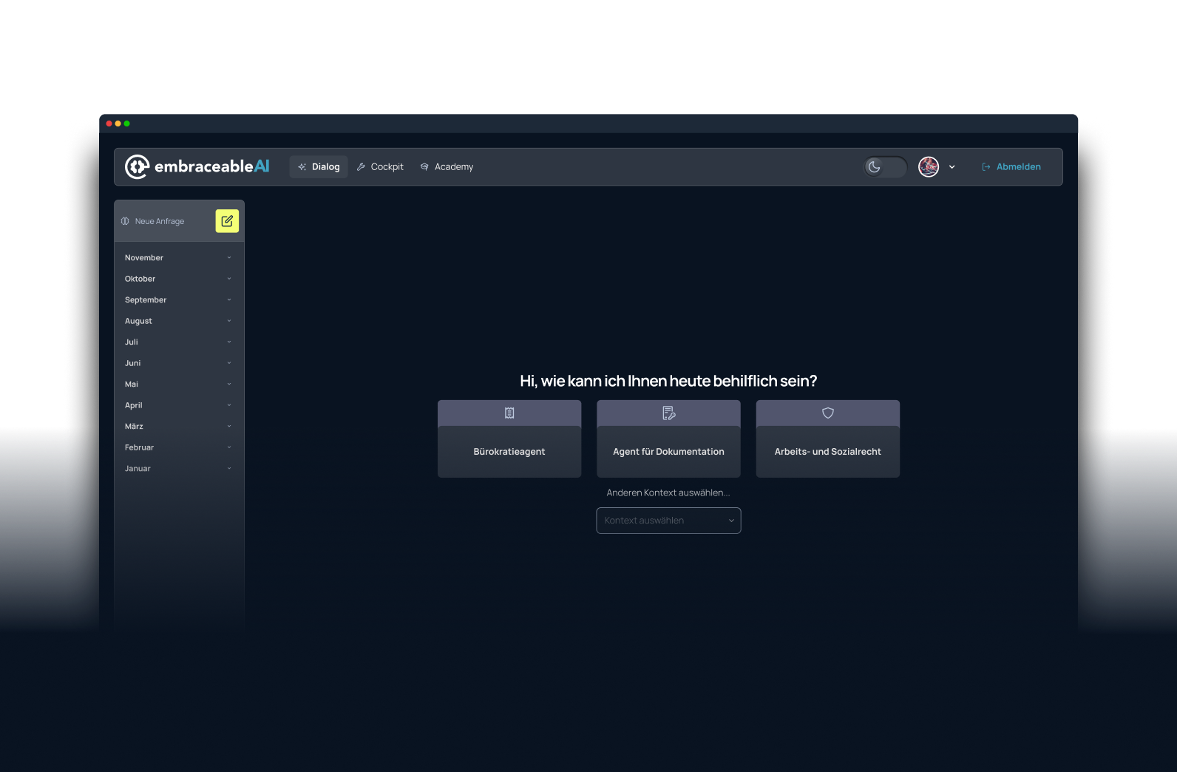The height and width of the screenshot is (772, 1177).
Task: Open the Academy tab
Action: (447, 167)
